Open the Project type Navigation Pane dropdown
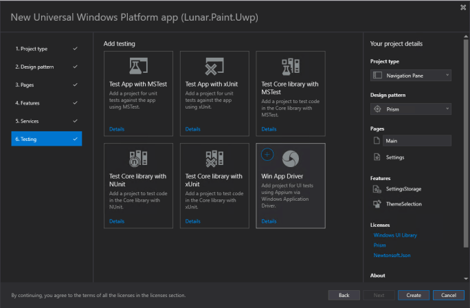 coord(411,75)
